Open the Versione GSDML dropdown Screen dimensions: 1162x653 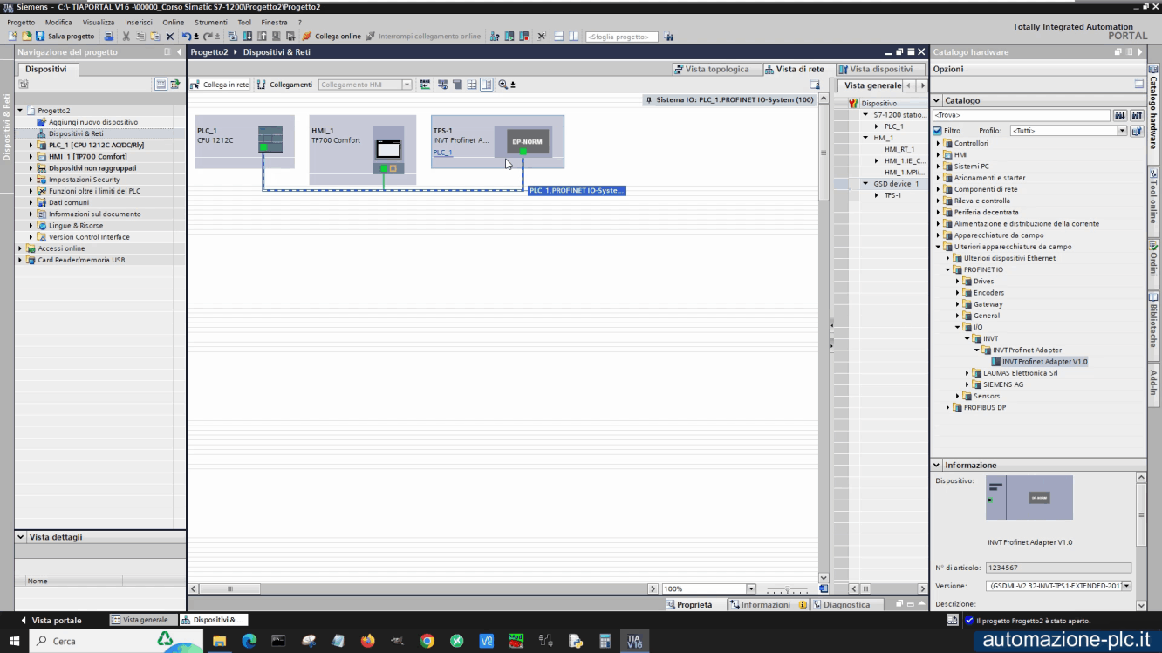(1126, 586)
